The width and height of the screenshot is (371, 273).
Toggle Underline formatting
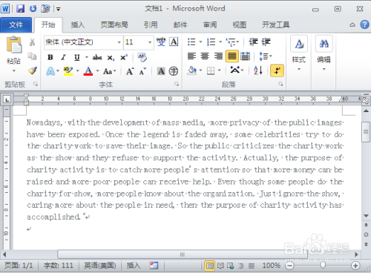pos(77,57)
